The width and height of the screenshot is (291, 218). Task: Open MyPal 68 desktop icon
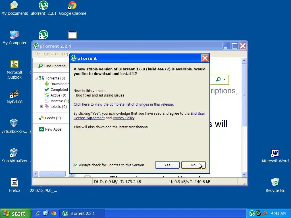(14, 97)
